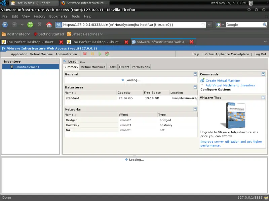Open the URL history dropdown arrow
Viewport: 269px width, 201px height.
click(x=209, y=24)
